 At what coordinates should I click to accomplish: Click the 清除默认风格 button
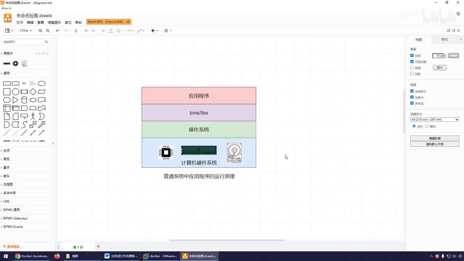(x=435, y=144)
